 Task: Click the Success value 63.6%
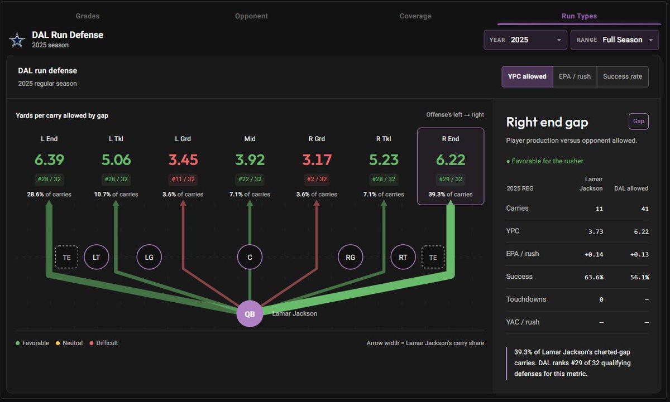tap(593, 277)
